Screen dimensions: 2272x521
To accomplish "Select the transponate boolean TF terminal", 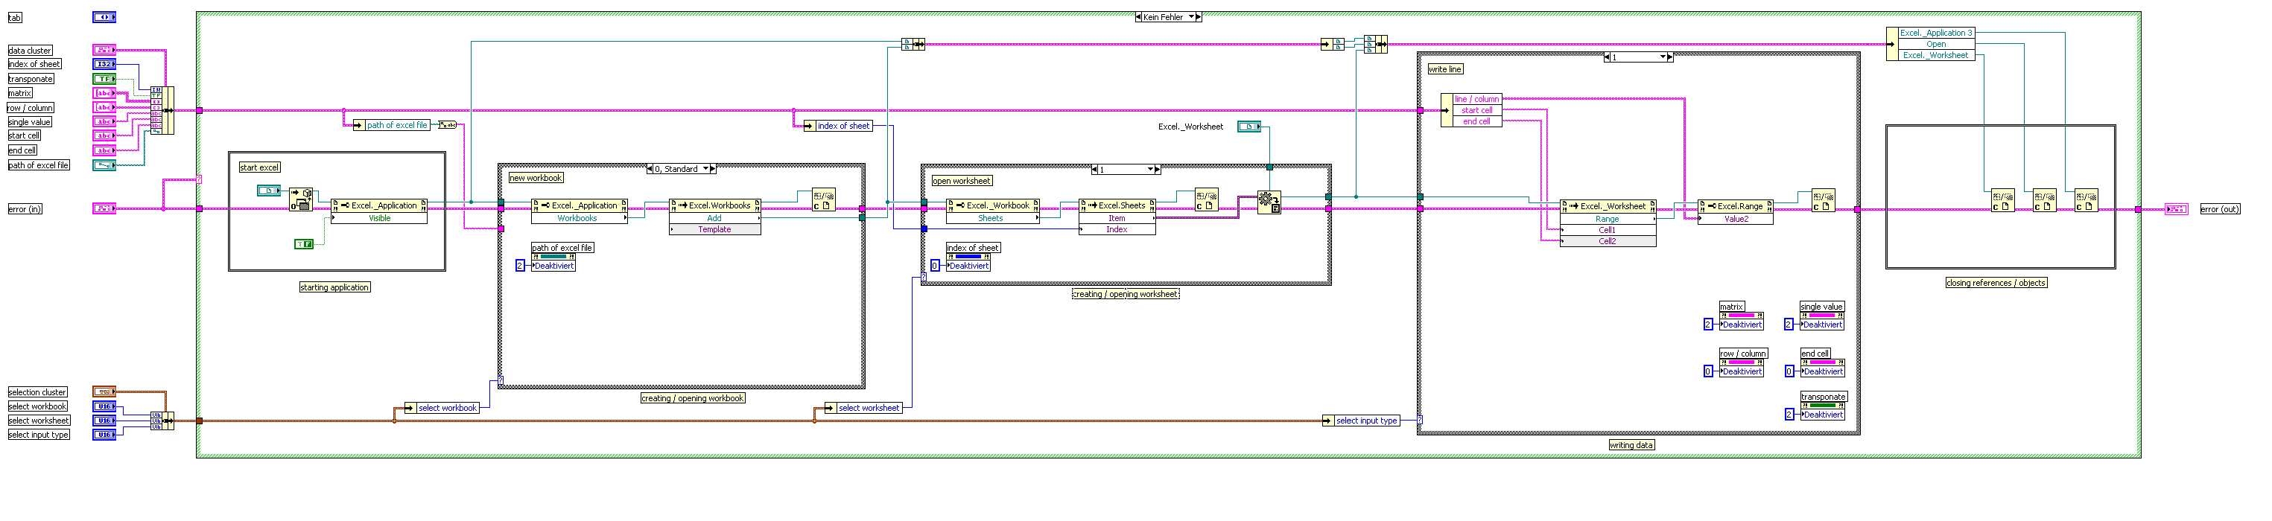I will [x=104, y=78].
